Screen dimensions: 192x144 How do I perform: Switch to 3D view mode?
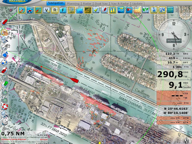pyautogui.click(x=30, y=10)
